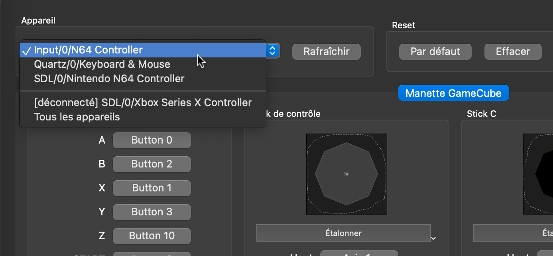Screen dimensions: 553x256
Task: Remap the B button currently set to Button 2
Action: coord(152,164)
